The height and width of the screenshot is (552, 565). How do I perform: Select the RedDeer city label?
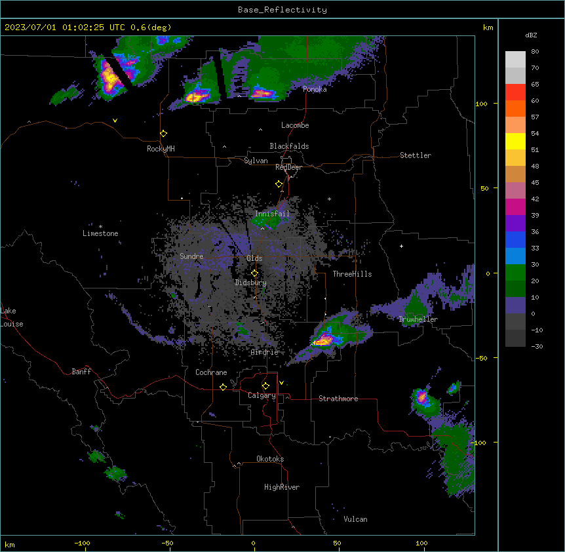288,167
